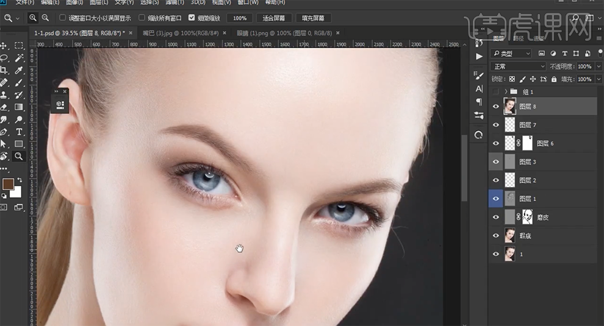Viewport: 604px width, 326px height.
Task: Select the Healing Brush tool
Action: [4, 83]
